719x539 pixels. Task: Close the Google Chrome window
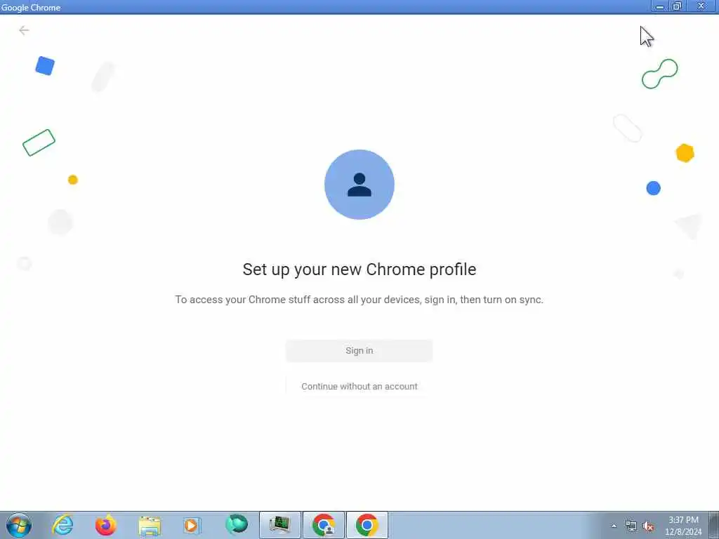(701, 6)
